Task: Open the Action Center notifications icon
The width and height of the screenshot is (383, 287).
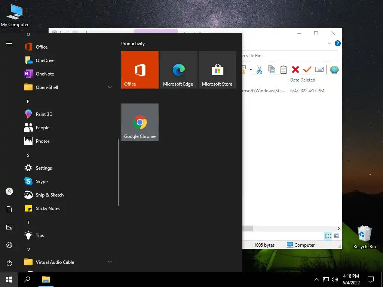Action: click(371, 280)
